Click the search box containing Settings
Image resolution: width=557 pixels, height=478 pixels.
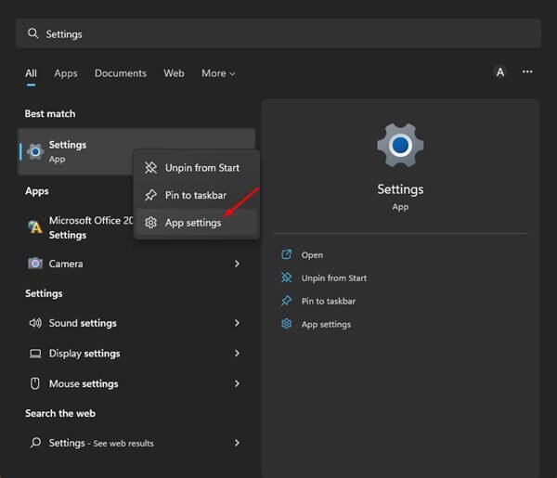click(x=278, y=33)
